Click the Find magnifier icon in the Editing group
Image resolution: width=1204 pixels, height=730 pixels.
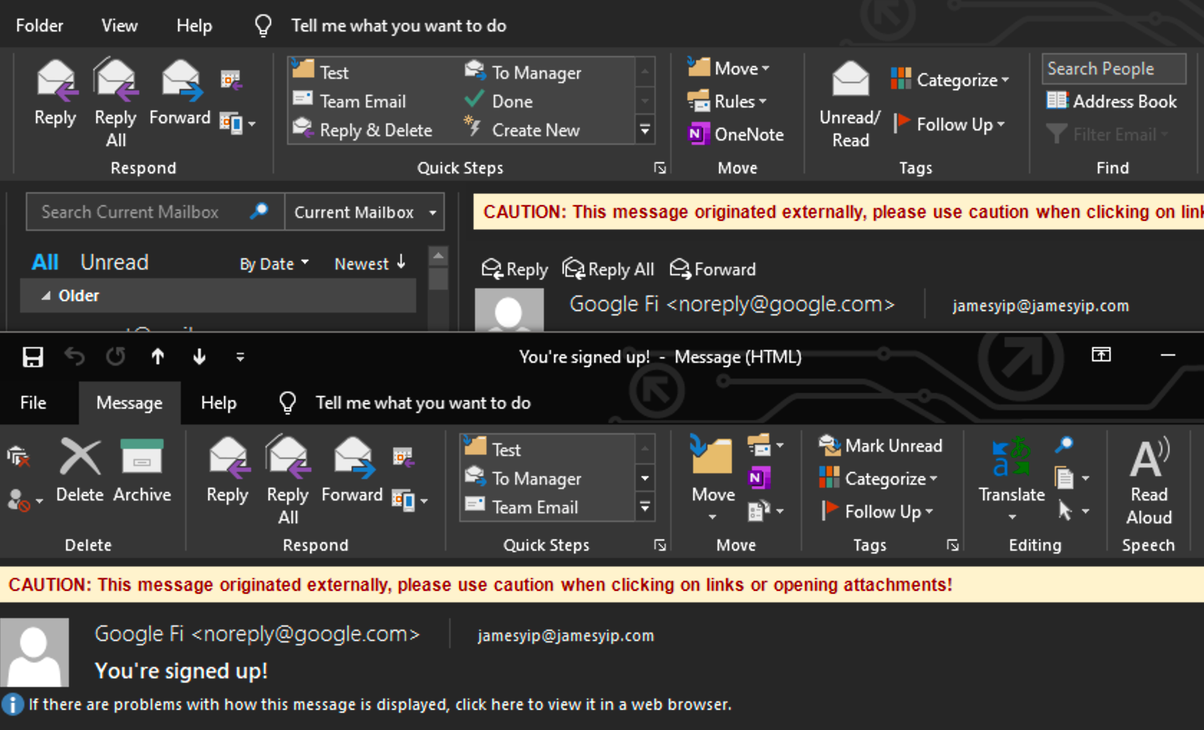[1064, 445]
